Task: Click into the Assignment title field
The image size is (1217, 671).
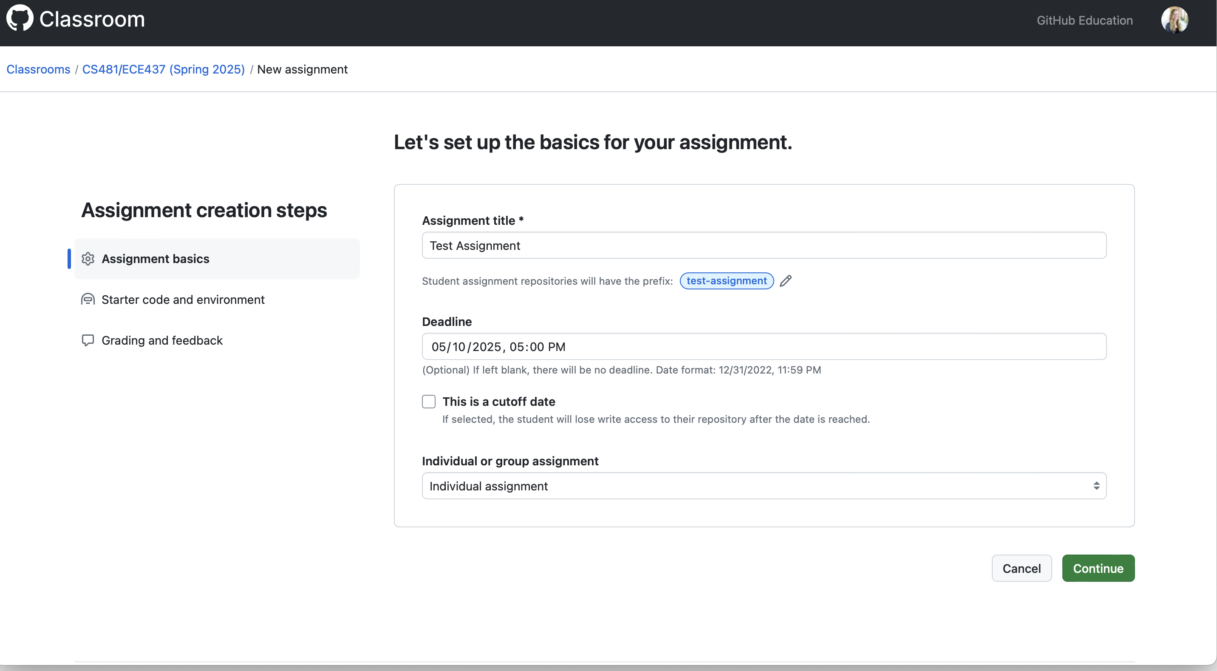Action: pos(764,245)
